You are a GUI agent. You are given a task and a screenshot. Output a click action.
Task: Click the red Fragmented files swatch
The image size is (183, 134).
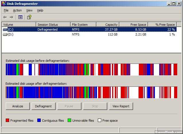(x=7, y=120)
